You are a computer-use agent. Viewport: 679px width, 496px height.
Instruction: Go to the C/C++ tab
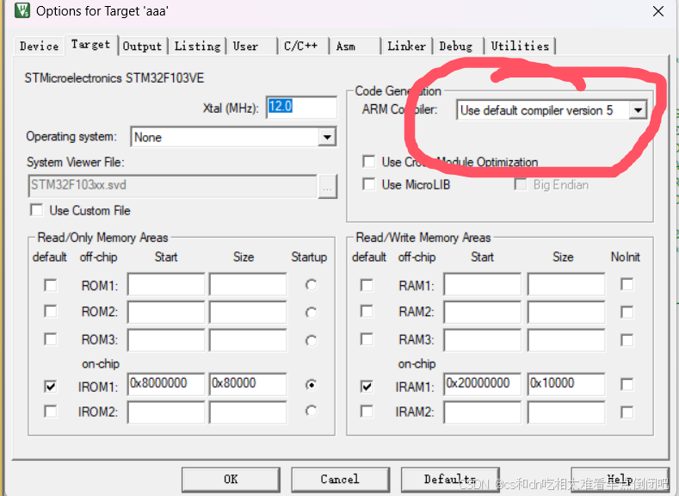pyautogui.click(x=303, y=46)
